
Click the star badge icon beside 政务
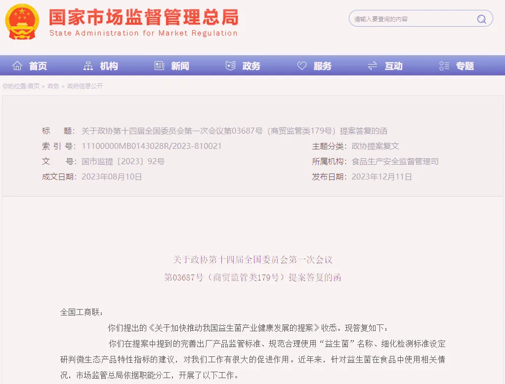pos(230,66)
